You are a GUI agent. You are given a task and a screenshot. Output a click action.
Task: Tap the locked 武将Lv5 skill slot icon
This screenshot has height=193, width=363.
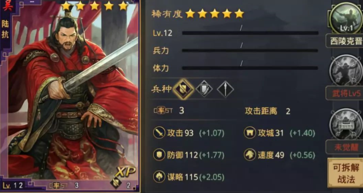click(x=346, y=70)
